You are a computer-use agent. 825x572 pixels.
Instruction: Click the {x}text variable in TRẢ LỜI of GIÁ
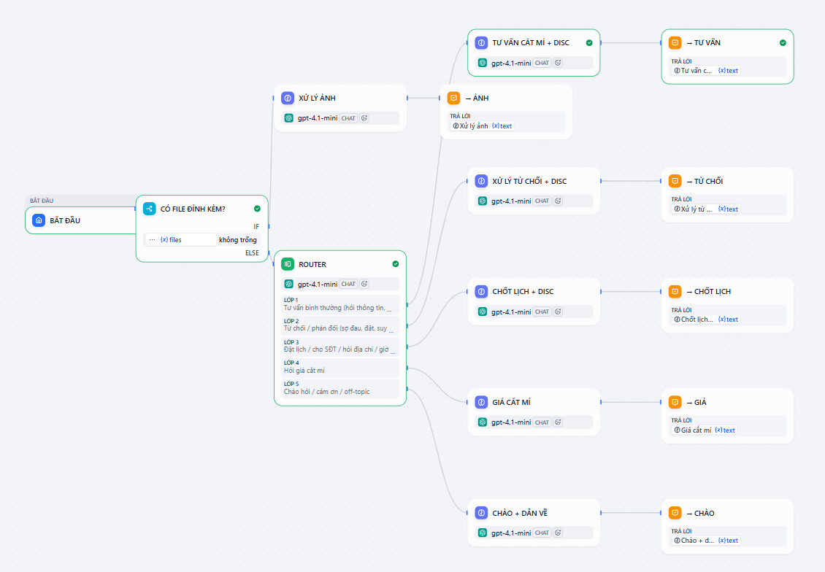pyautogui.click(x=727, y=430)
